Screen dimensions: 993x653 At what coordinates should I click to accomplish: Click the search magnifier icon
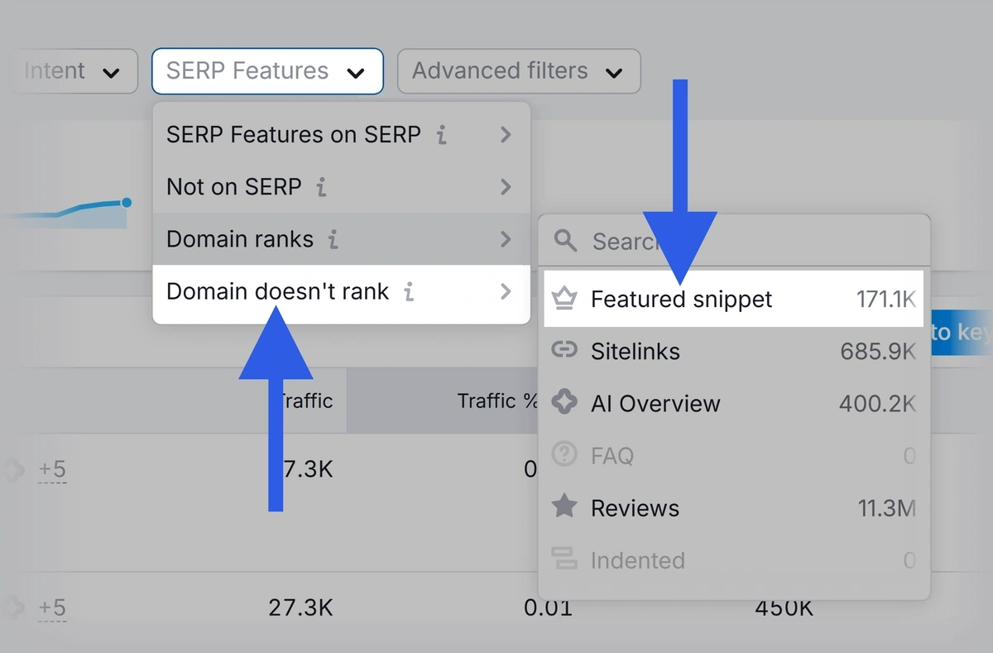565,241
